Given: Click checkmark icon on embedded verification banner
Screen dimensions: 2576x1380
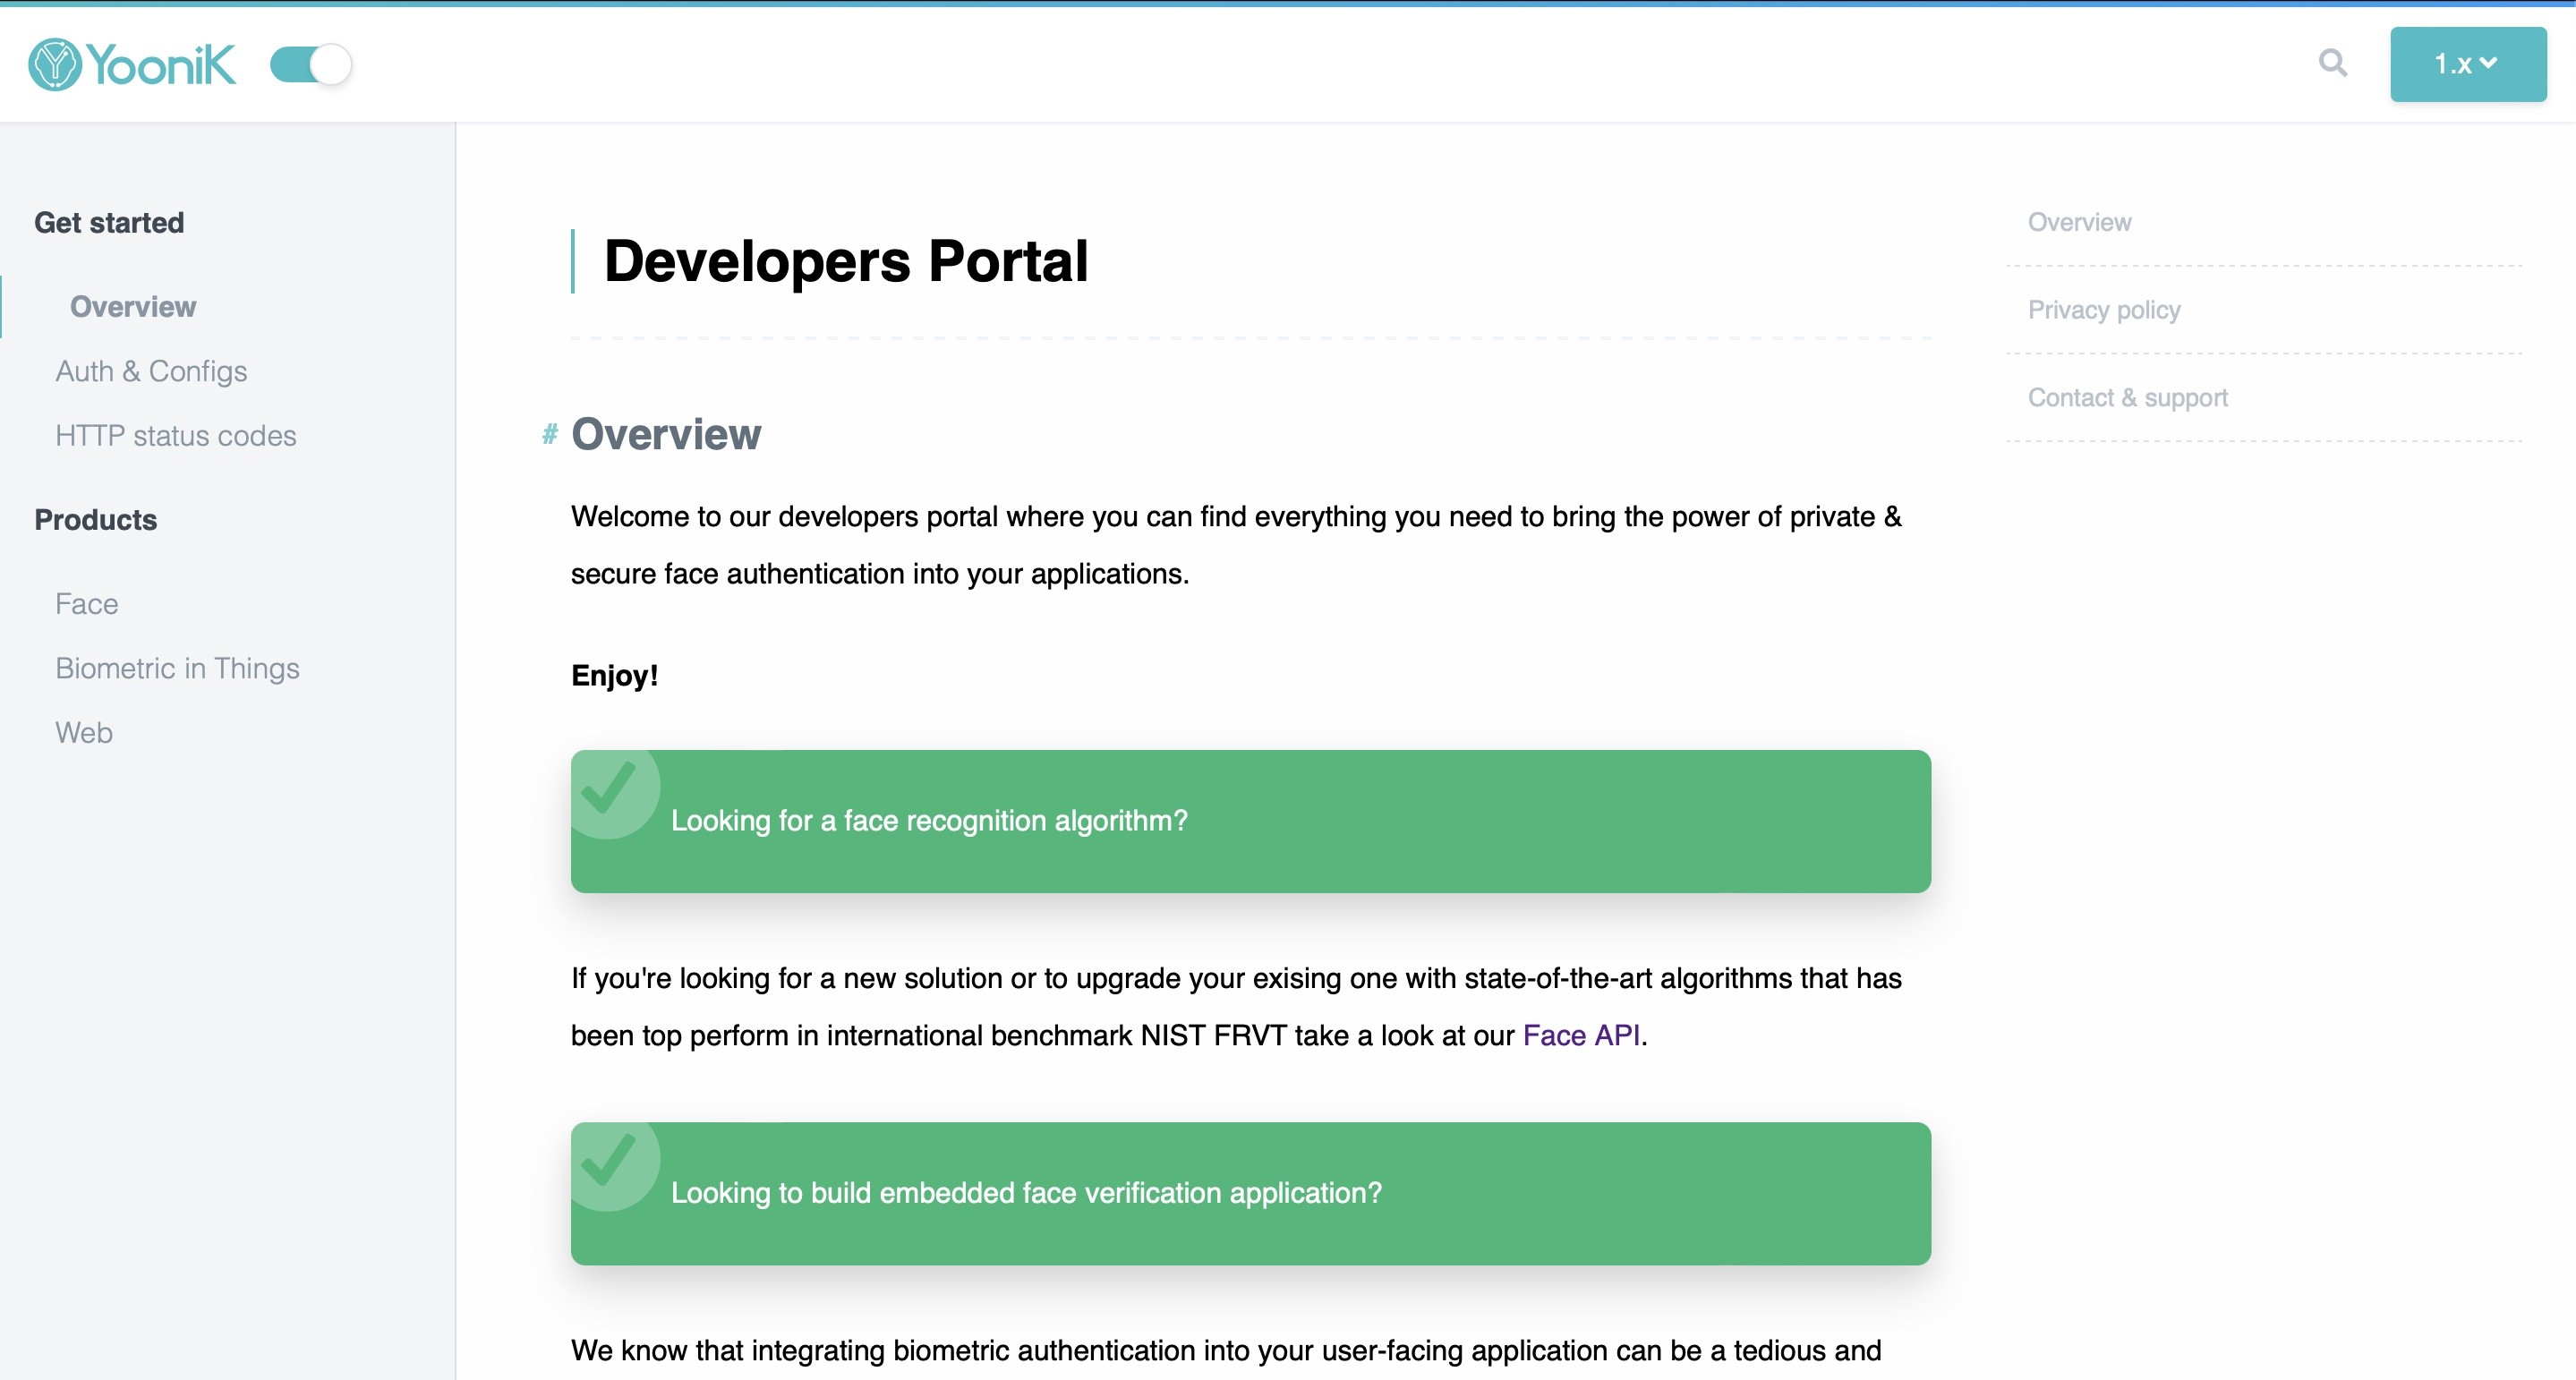Looking at the screenshot, I should (609, 1161).
